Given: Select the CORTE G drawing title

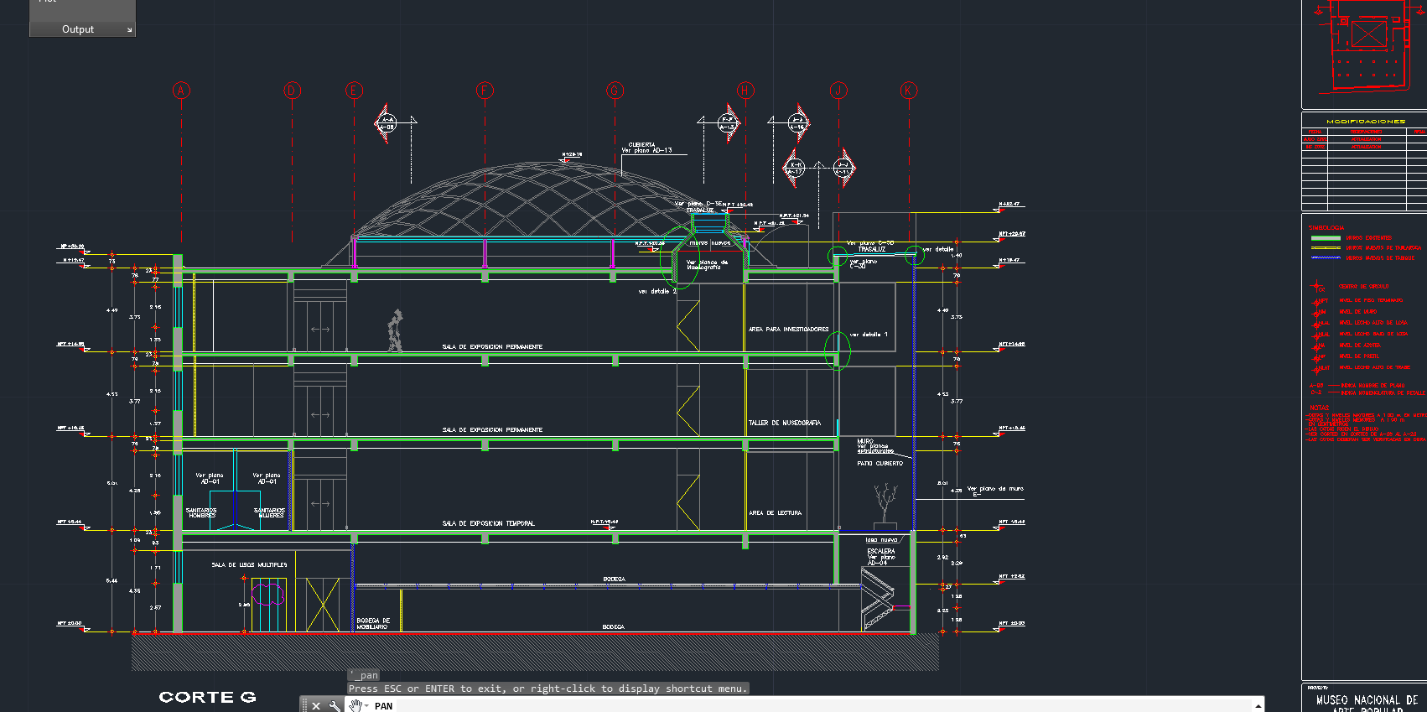Looking at the screenshot, I should pyautogui.click(x=207, y=697).
